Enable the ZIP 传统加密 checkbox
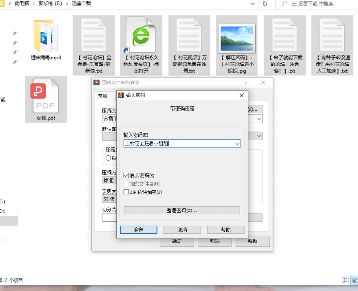The height and width of the screenshot is (291, 358). click(x=127, y=192)
